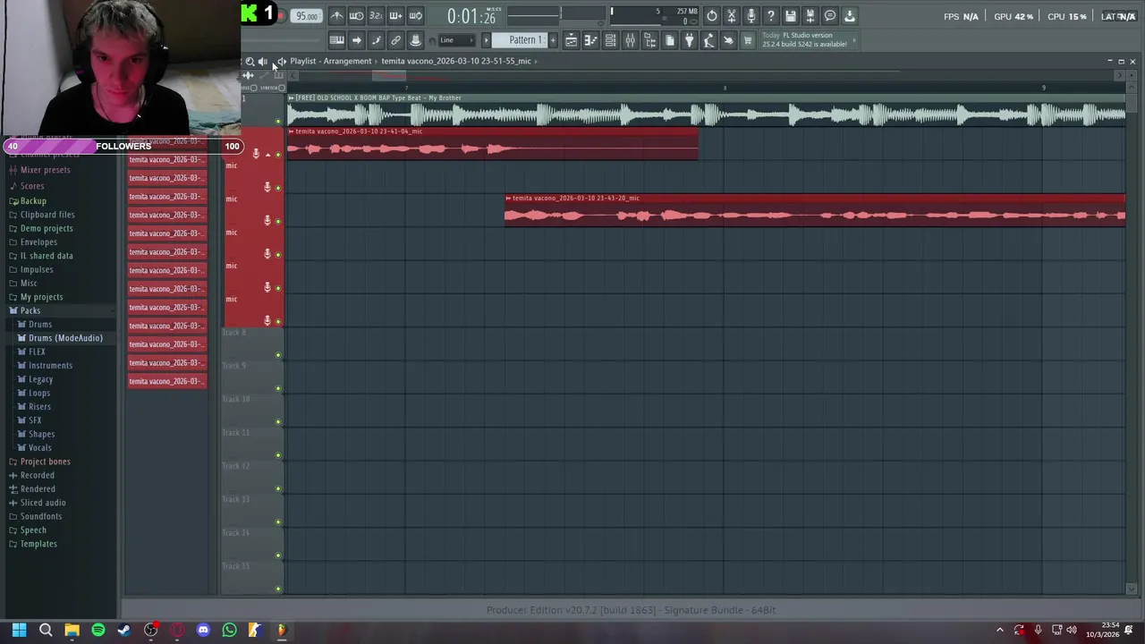The height and width of the screenshot is (644, 1145).
Task: Select Demo projects in browser
Action: (x=47, y=228)
